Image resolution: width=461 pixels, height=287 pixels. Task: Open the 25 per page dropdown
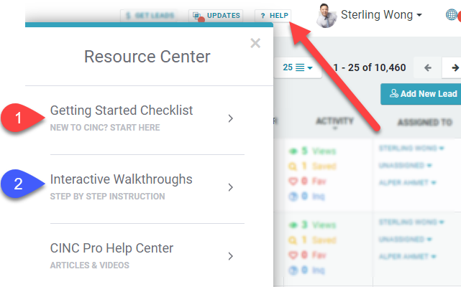click(x=298, y=68)
